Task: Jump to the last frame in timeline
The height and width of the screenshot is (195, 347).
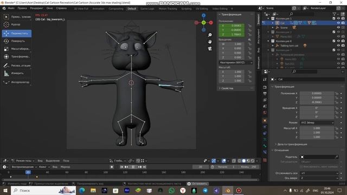Action: 145,167
